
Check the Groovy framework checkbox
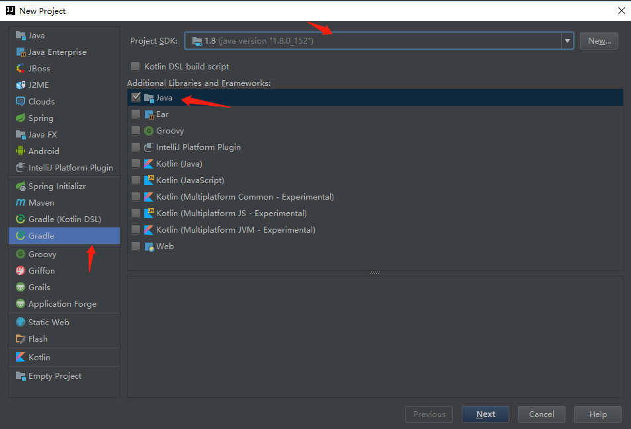click(x=136, y=131)
